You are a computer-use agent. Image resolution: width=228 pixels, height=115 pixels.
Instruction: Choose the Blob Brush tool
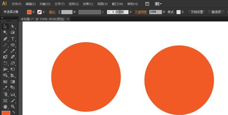tap(5, 57)
